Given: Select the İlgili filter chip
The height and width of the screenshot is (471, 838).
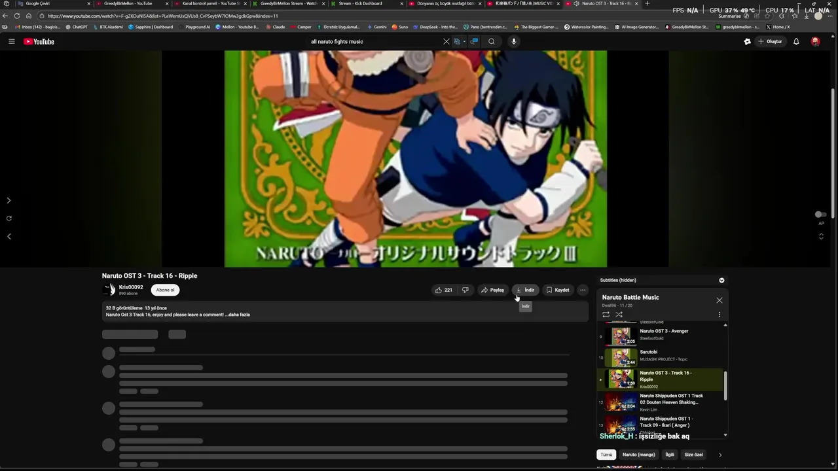Looking at the screenshot, I should (x=670, y=455).
